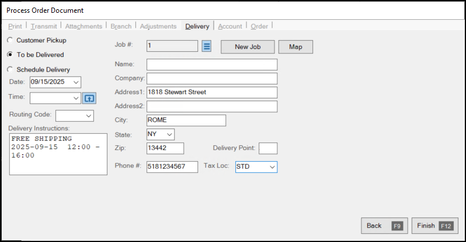Expand the delivery Date dropdown
Image resolution: width=466 pixels, height=242 pixels.
coord(76,82)
